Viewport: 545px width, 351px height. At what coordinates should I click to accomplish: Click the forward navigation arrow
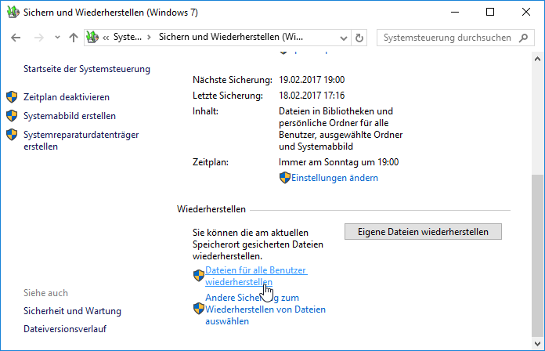tap(39, 38)
